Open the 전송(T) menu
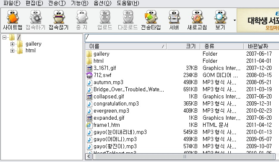The width and height of the screenshot is (279, 162). [57, 3]
